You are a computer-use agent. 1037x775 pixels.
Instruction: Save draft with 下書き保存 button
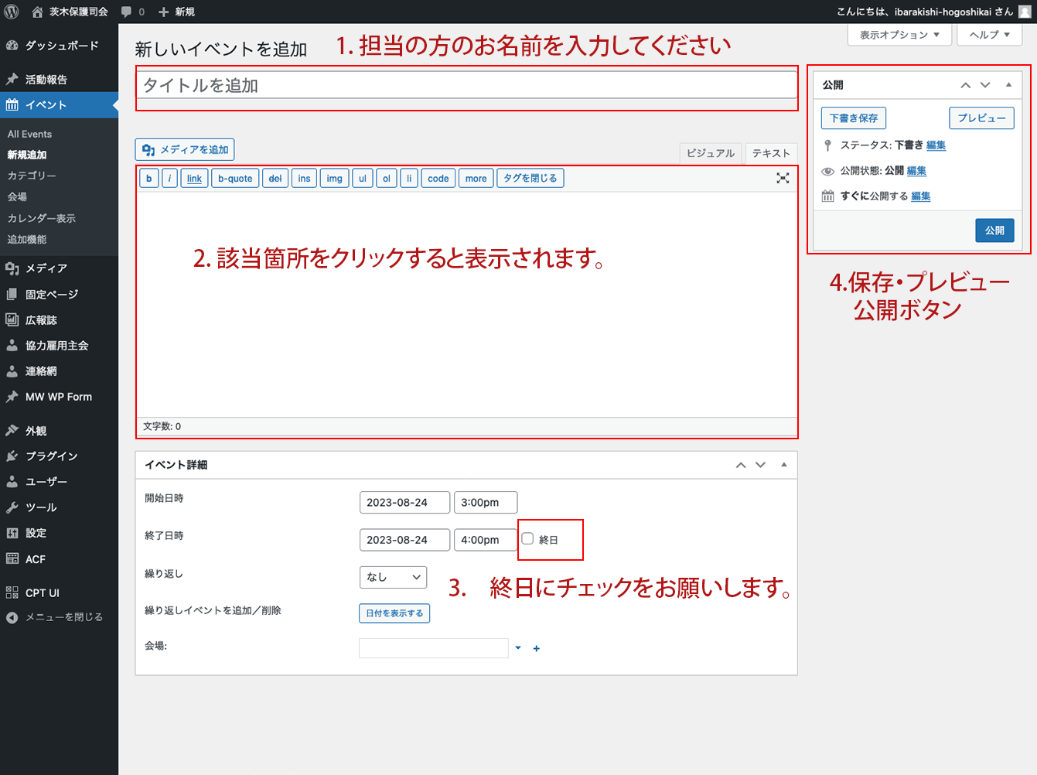(853, 118)
